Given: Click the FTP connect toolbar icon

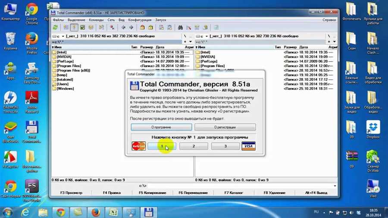Looking at the screenshot, I should (161, 28).
